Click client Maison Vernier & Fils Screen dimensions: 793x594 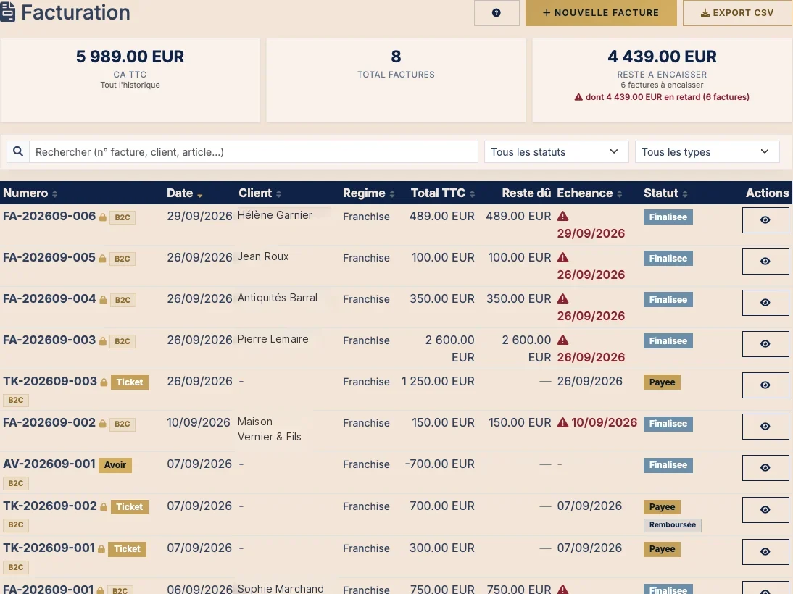click(x=270, y=429)
